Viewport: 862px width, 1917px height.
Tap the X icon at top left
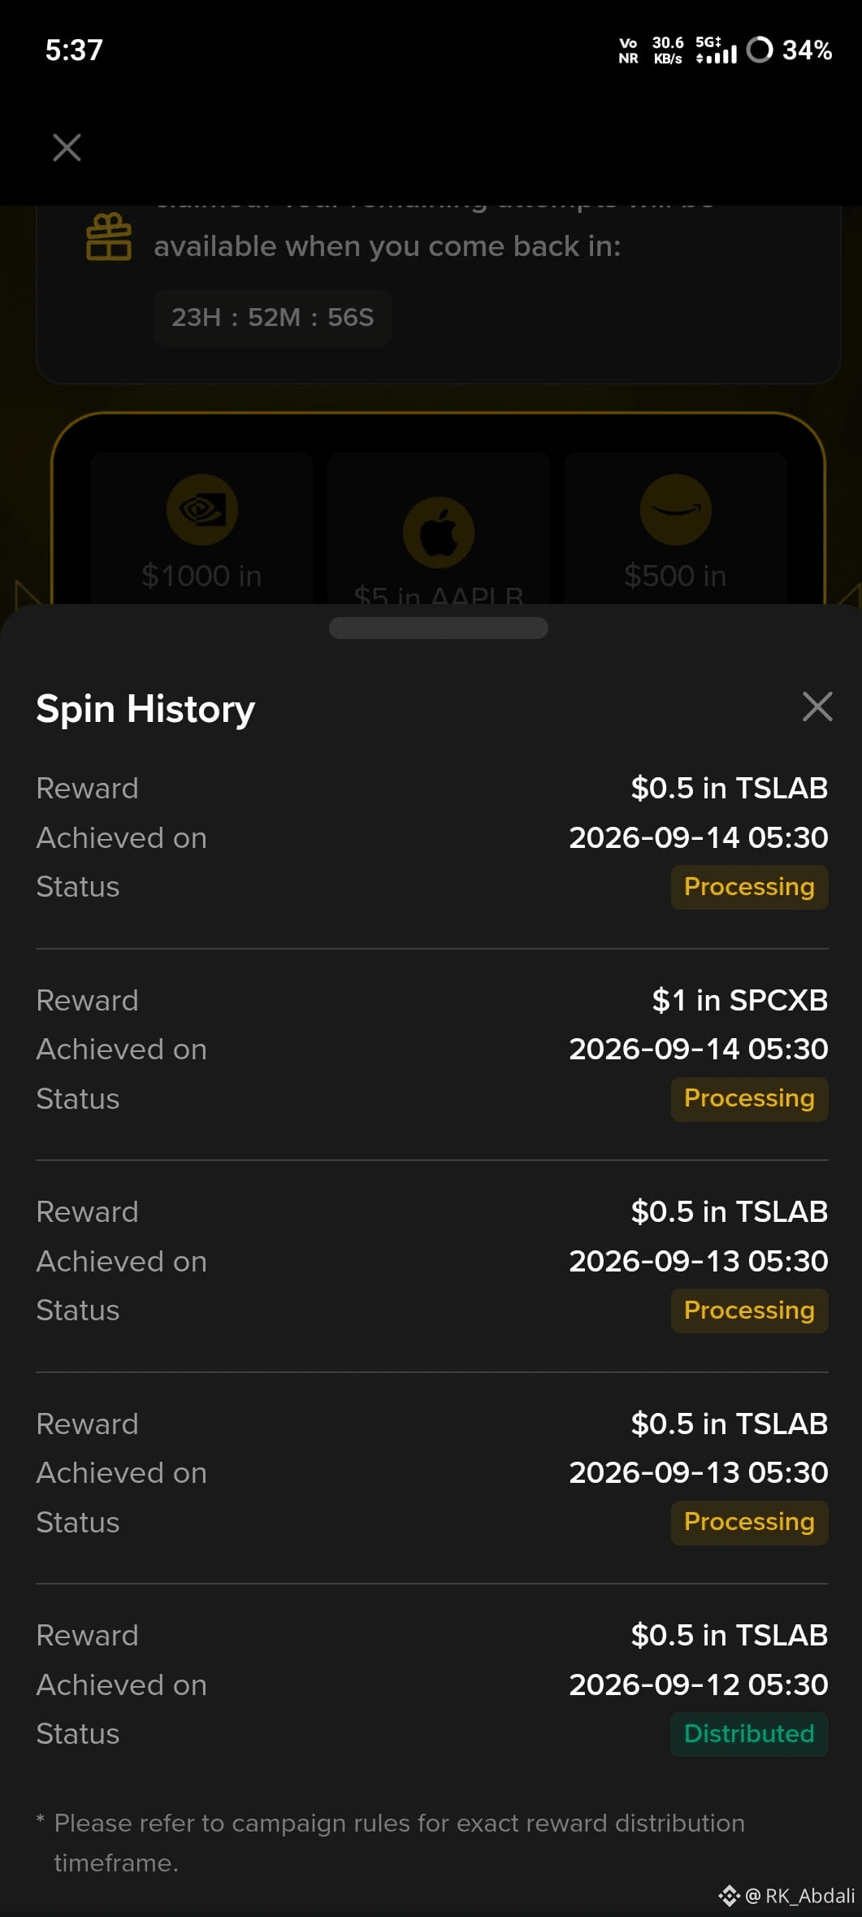pyautogui.click(x=67, y=147)
